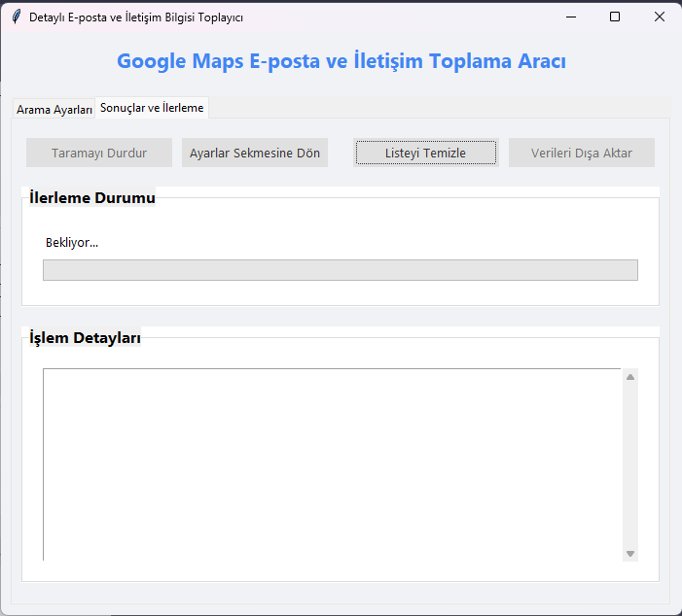The image size is (682, 616).
Task: Maximize the application window
Action: point(615,17)
